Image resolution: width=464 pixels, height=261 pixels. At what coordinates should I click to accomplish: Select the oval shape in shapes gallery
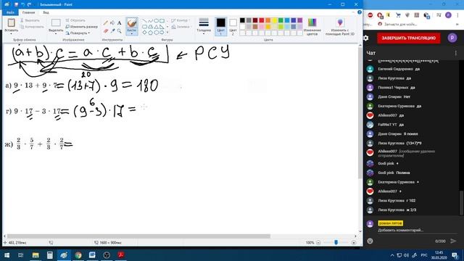click(157, 21)
